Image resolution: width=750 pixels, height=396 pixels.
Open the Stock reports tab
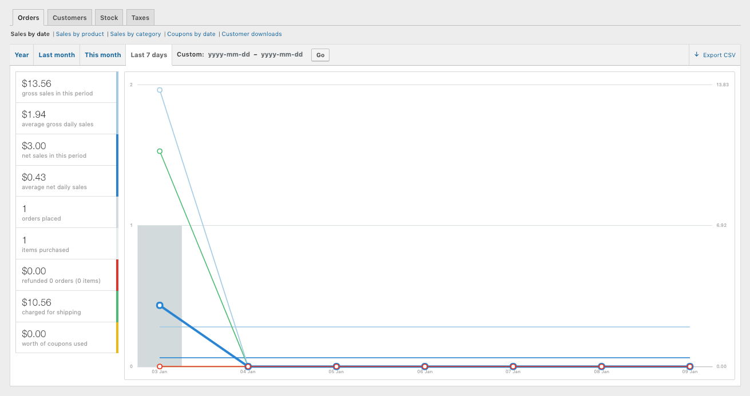coord(109,18)
